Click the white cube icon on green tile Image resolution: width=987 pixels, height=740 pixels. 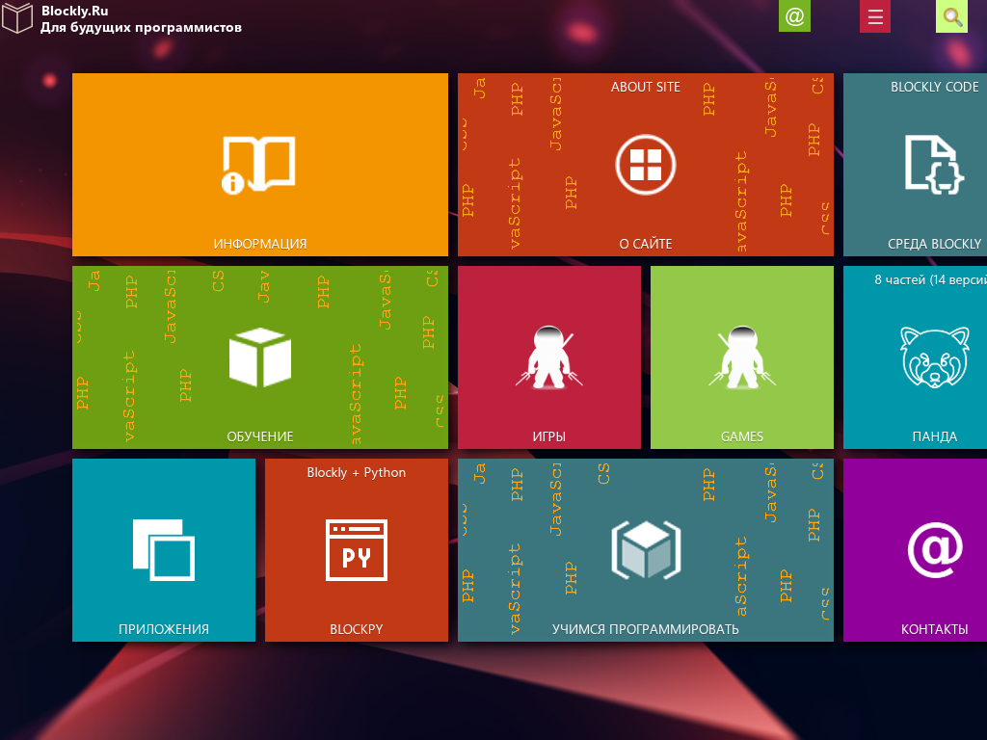click(x=260, y=357)
